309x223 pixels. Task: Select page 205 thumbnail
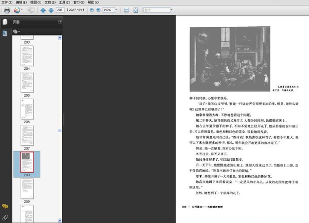click(x=26, y=82)
